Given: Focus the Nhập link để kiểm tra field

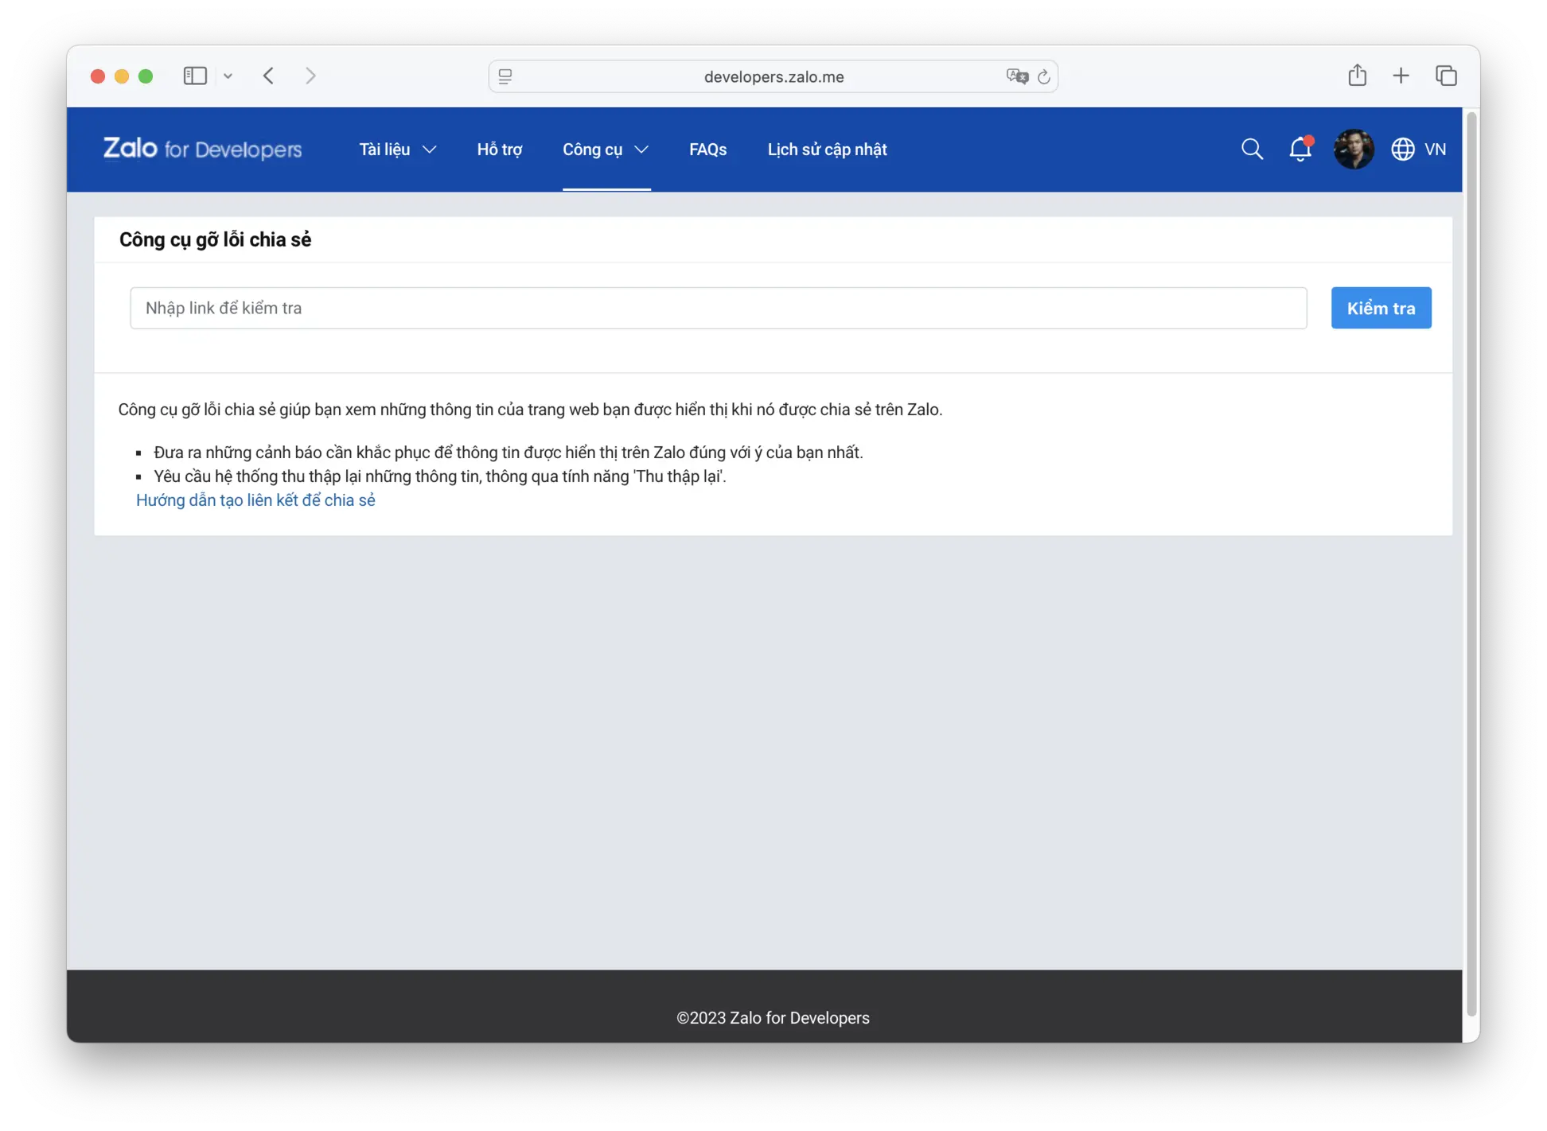Looking at the screenshot, I should [x=718, y=308].
